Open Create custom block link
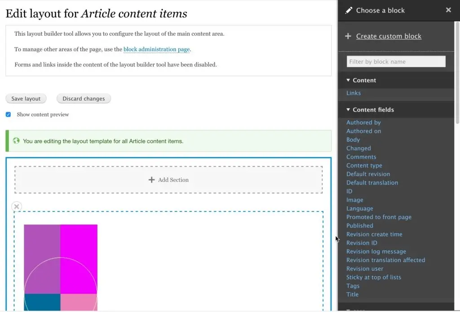This screenshot has width=460, height=312. 389,36
